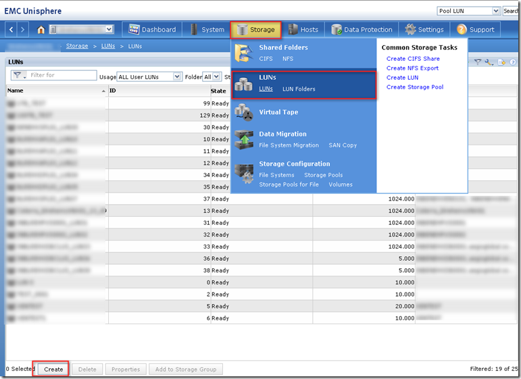The width and height of the screenshot is (521, 379).
Task: Open LUN Folders link under LUNs
Action: click(299, 89)
